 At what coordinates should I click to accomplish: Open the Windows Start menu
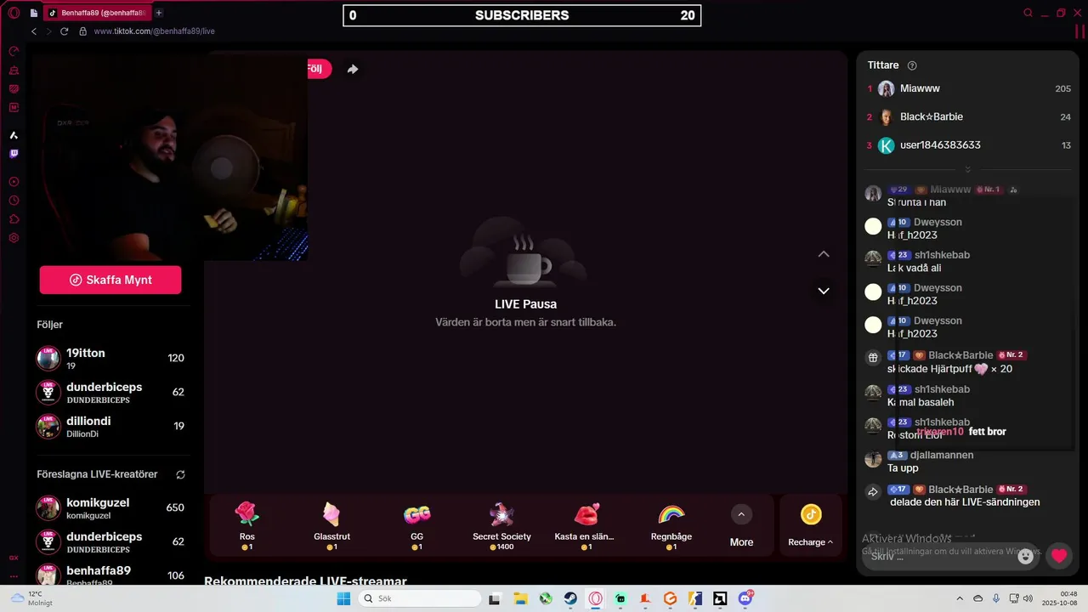click(x=343, y=598)
